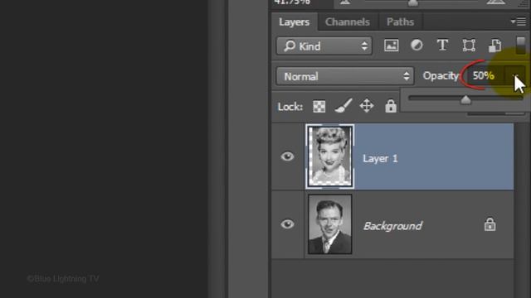Filter for shape layers icon
531x298 pixels.
[x=469, y=46]
